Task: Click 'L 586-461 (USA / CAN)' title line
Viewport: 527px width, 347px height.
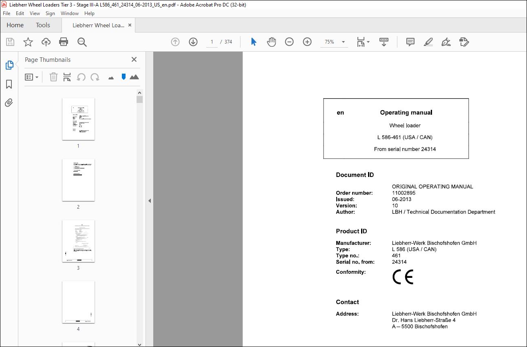Action: tap(405, 137)
